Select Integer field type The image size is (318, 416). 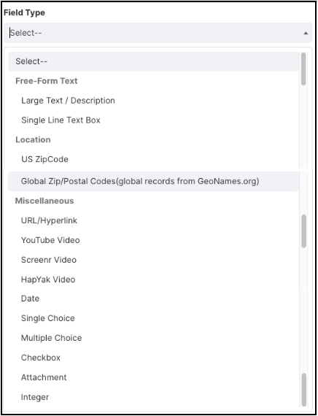pyautogui.click(x=153, y=397)
